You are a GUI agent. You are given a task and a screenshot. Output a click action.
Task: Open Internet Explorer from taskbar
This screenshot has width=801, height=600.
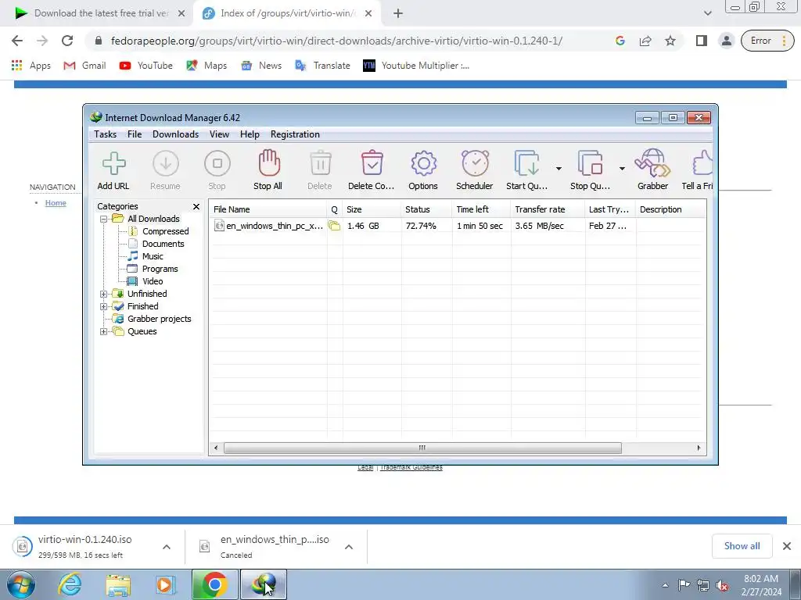(70, 584)
